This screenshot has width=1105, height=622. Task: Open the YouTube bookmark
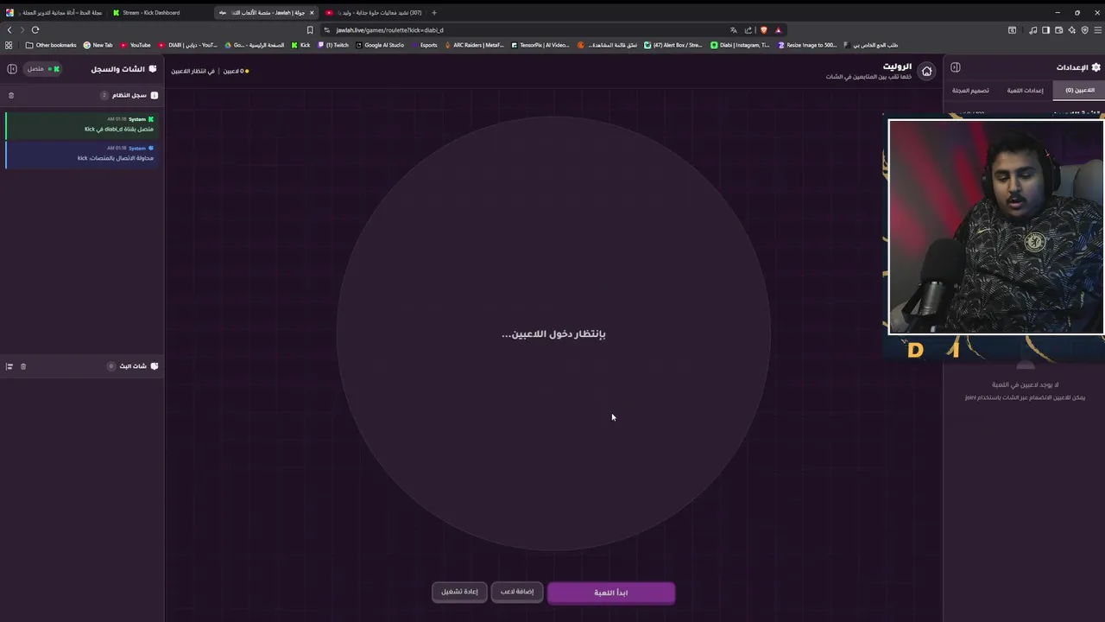[136, 45]
